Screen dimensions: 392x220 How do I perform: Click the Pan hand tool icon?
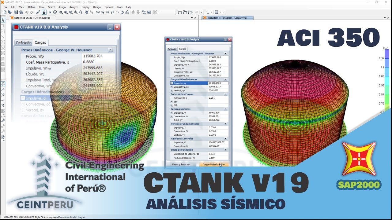[87, 12]
